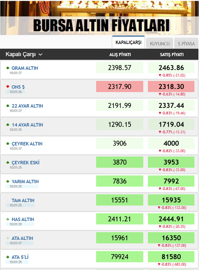Click the ATA 5'Lİ sell price 81580
The height and width of the screenshot is (270, 200).
pyautogui.click(x=171, y=257)
